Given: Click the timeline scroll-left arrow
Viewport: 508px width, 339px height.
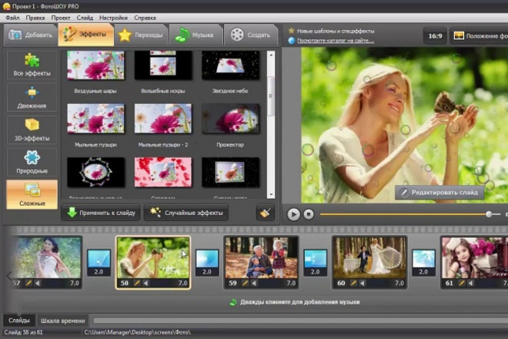Looking at the screenshot, I should 8,276.
